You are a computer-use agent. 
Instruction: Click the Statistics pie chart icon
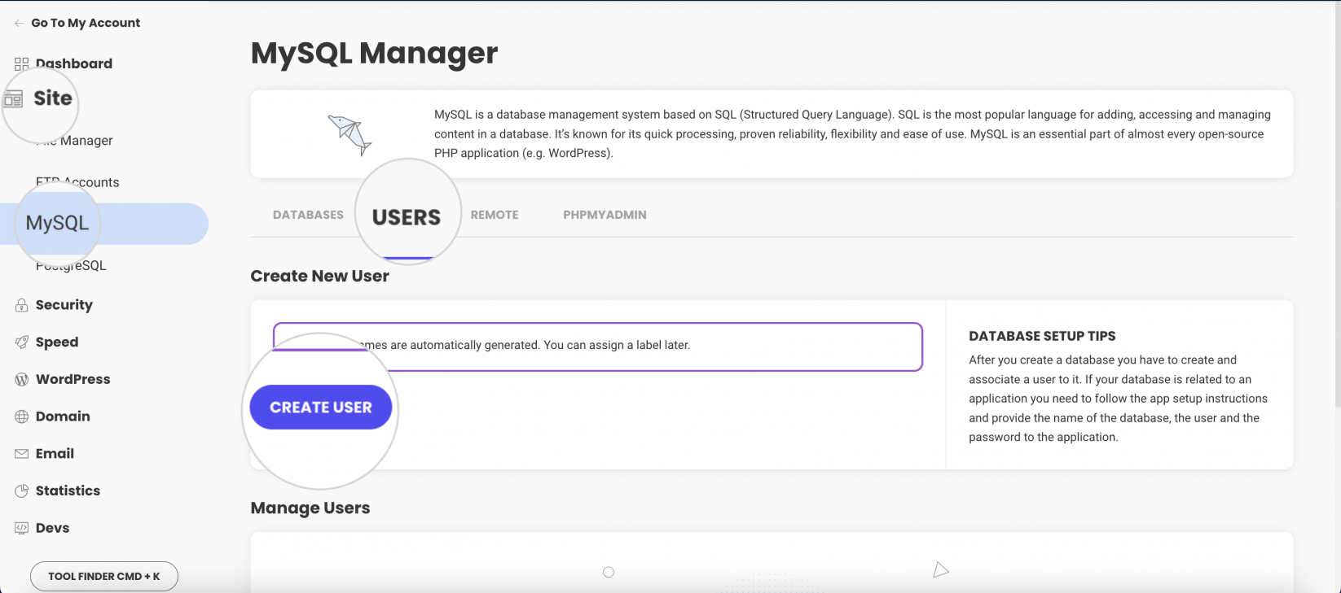(22, 491)
